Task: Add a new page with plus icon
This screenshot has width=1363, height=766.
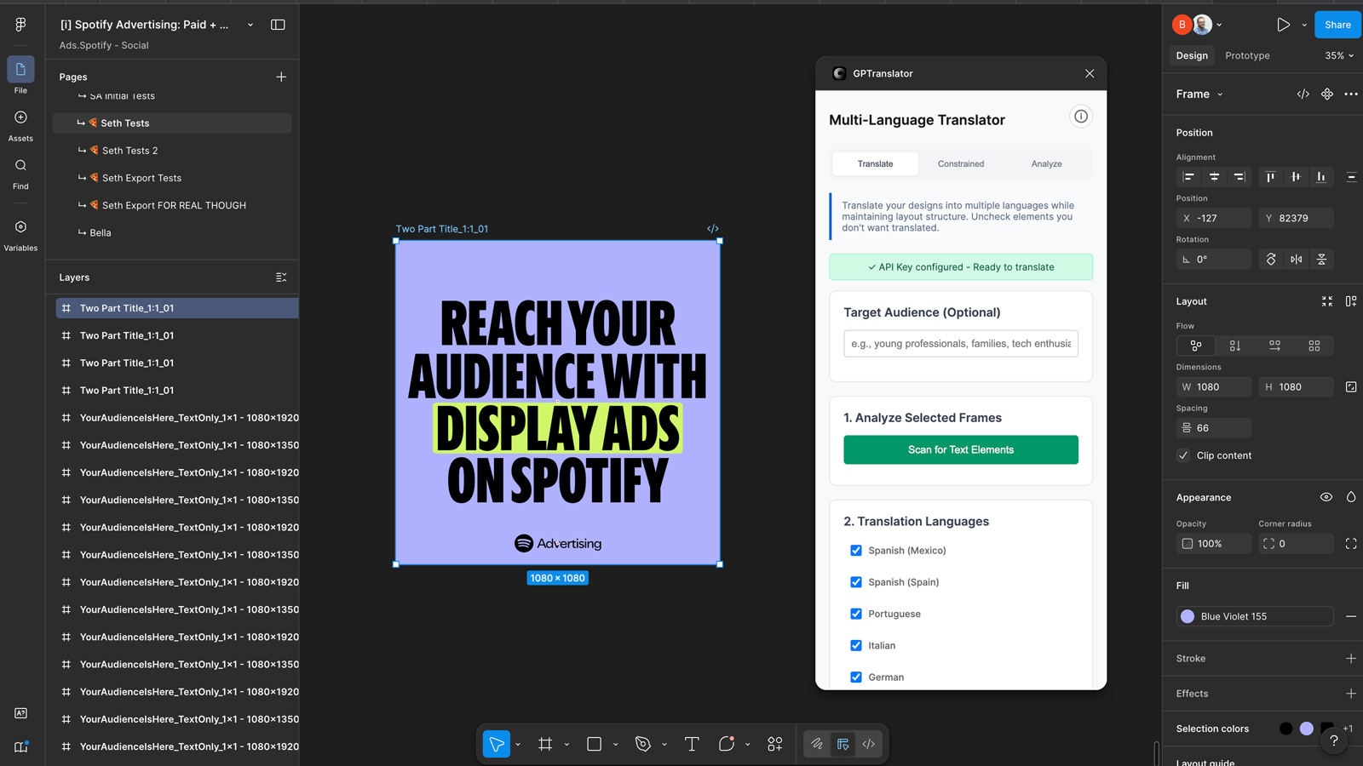Action: click(281, 77)
